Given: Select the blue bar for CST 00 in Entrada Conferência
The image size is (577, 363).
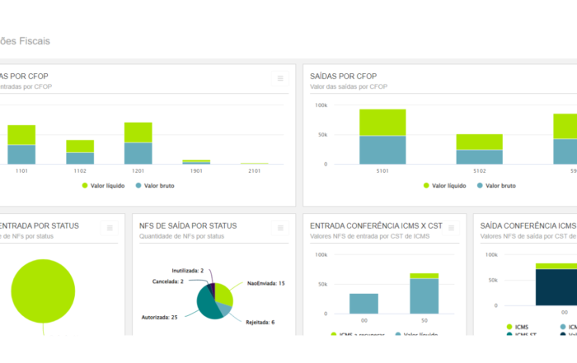Looking at the screenshot, I should (x=364, y=304).
